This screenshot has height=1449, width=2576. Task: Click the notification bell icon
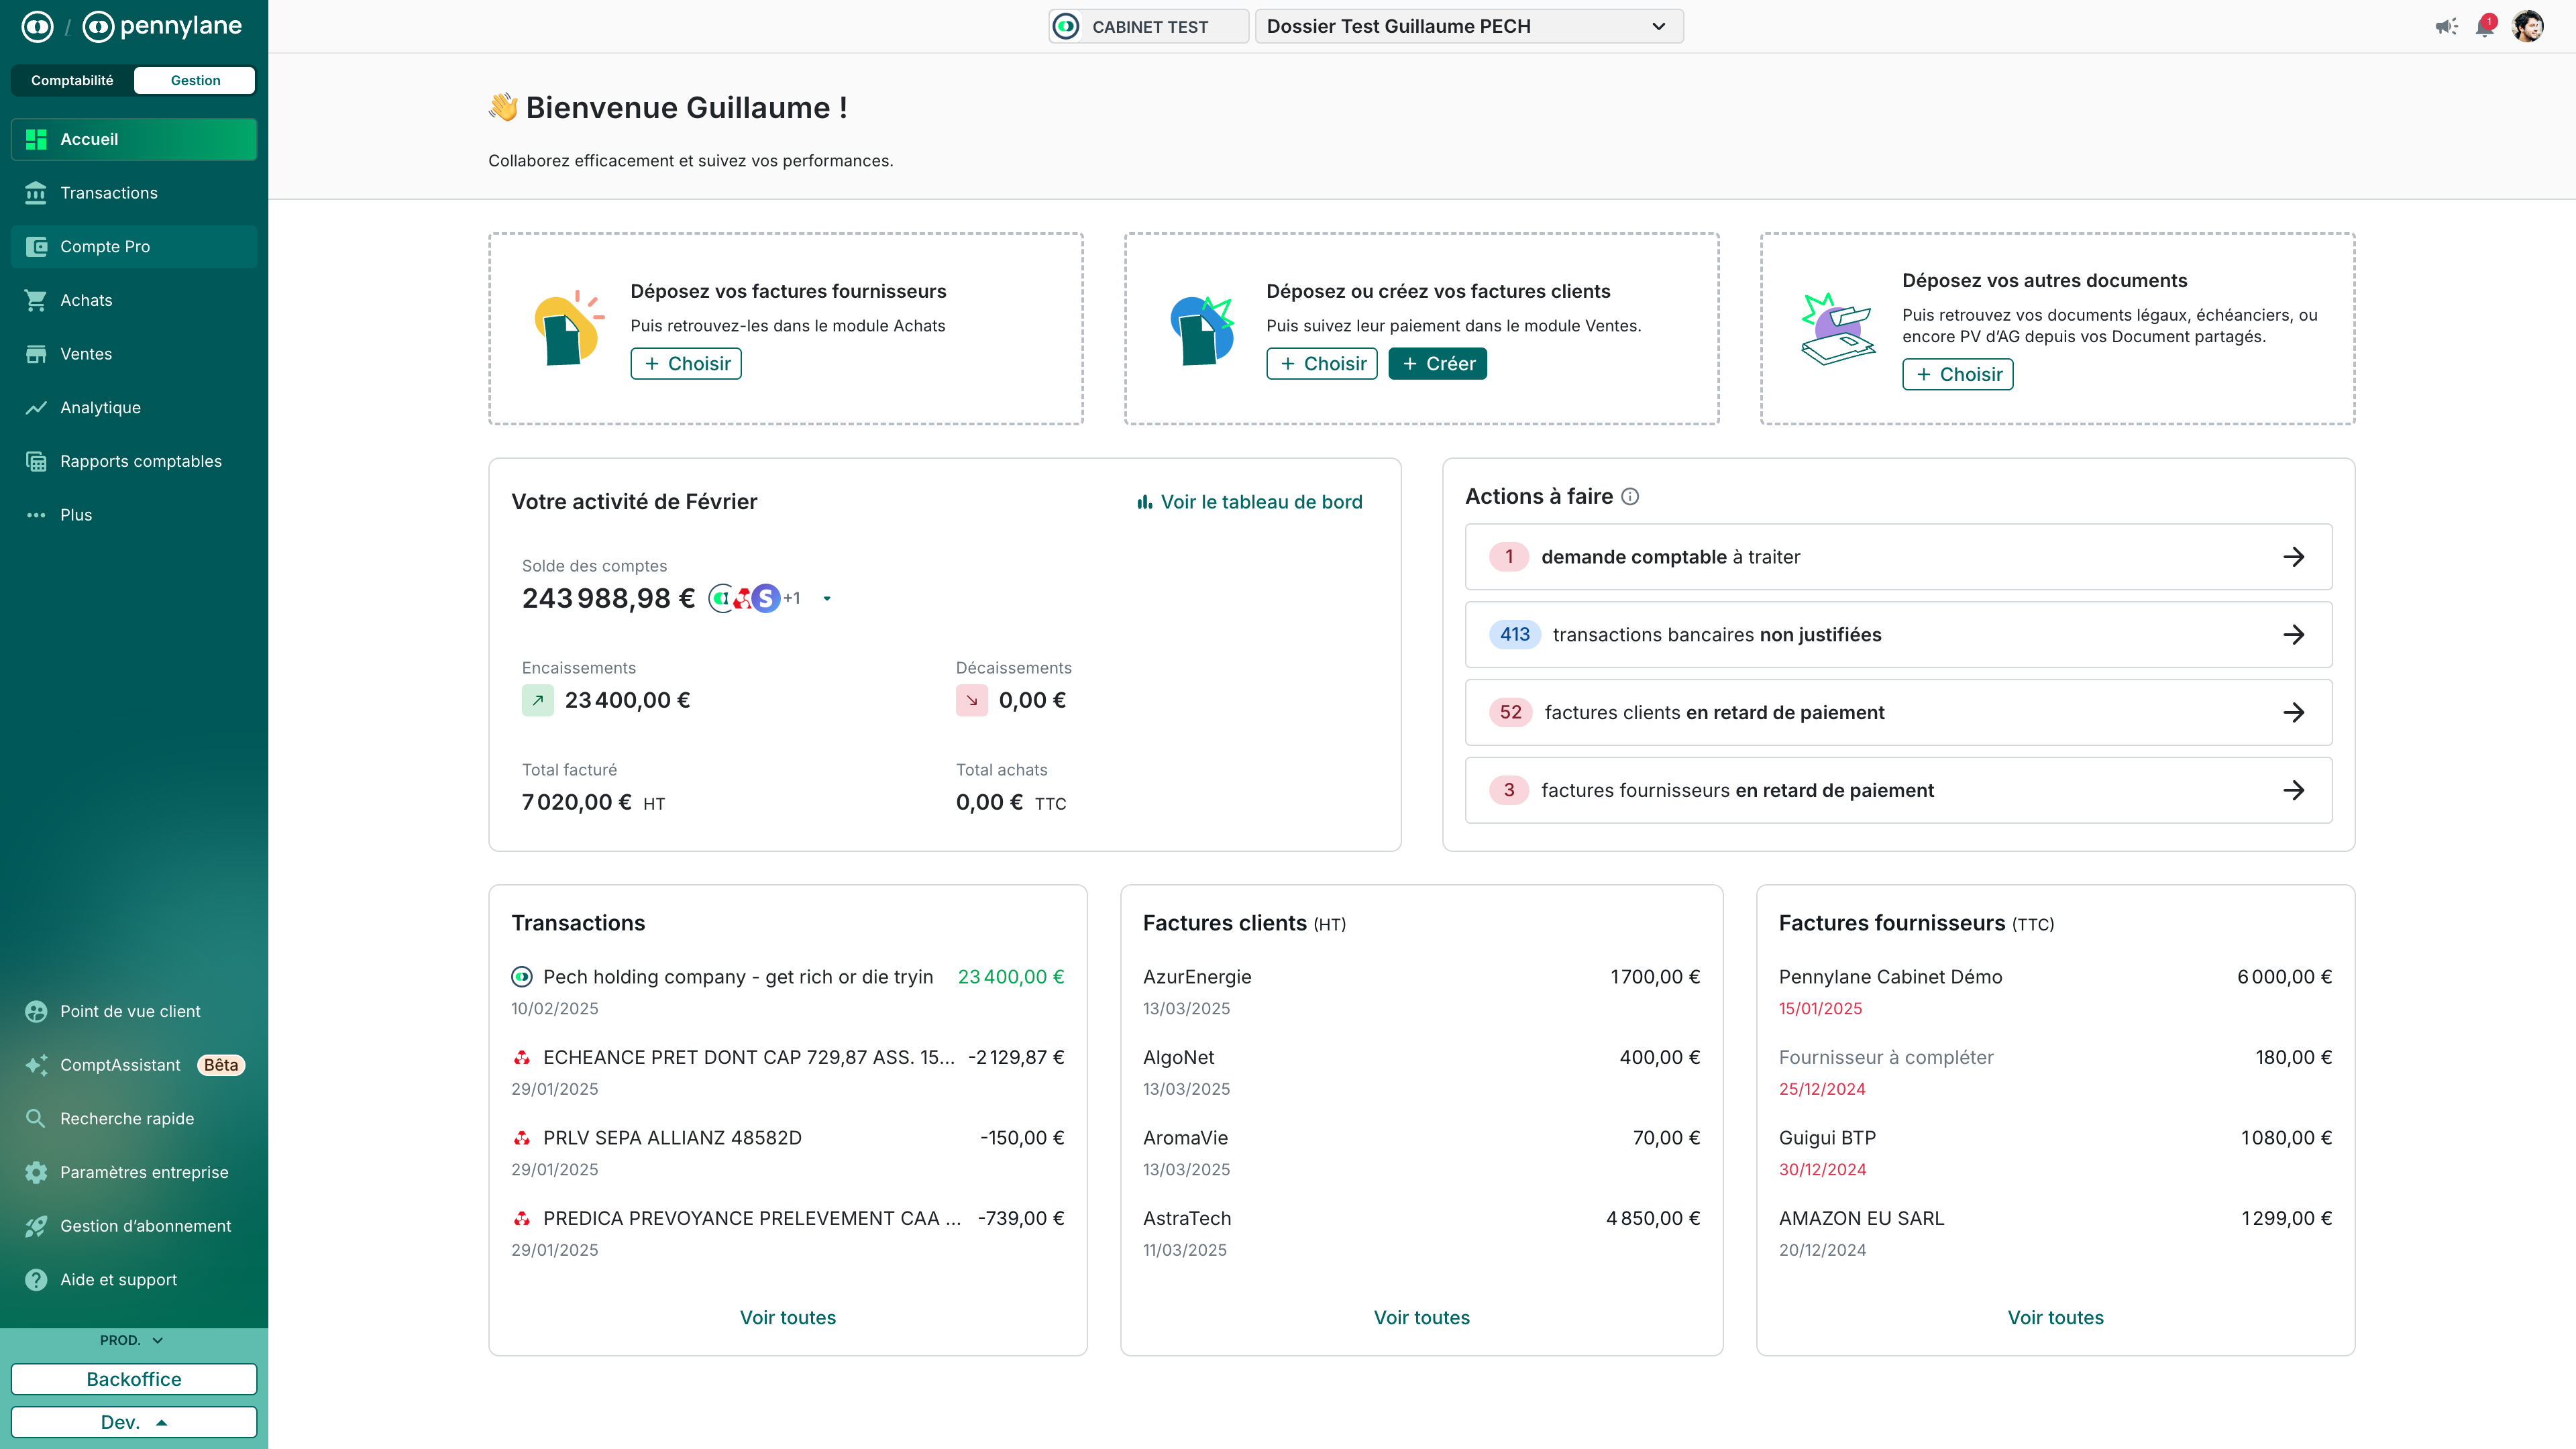[x=2484, y=27]
